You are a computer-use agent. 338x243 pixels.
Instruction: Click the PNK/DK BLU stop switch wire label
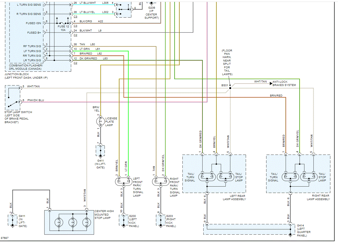click(36, 100)
